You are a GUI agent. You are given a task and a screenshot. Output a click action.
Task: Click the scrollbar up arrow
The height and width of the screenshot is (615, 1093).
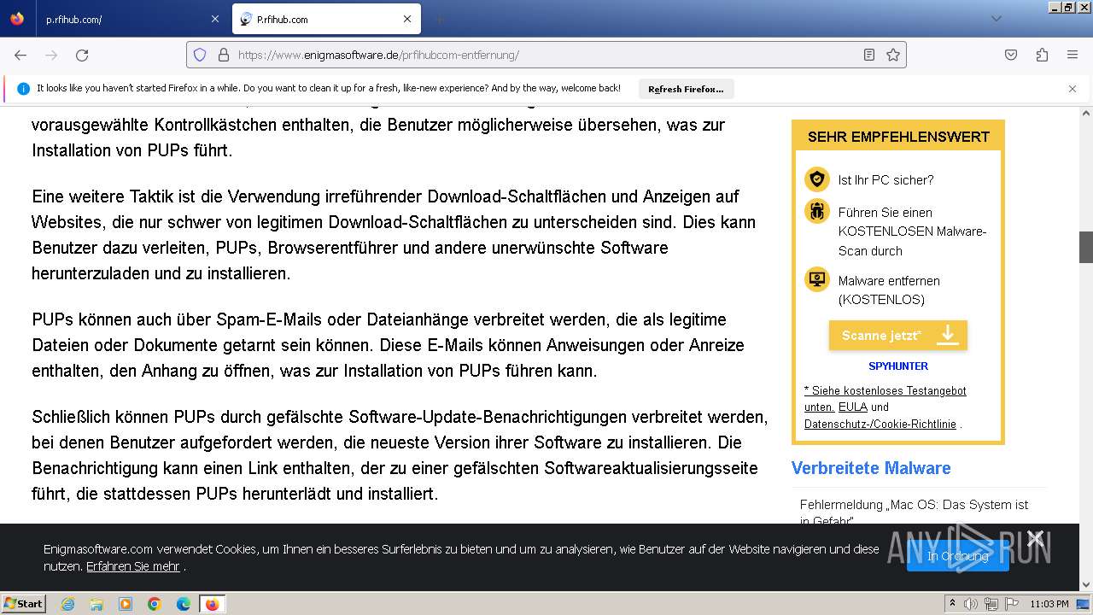click(x=1086, y=113)
